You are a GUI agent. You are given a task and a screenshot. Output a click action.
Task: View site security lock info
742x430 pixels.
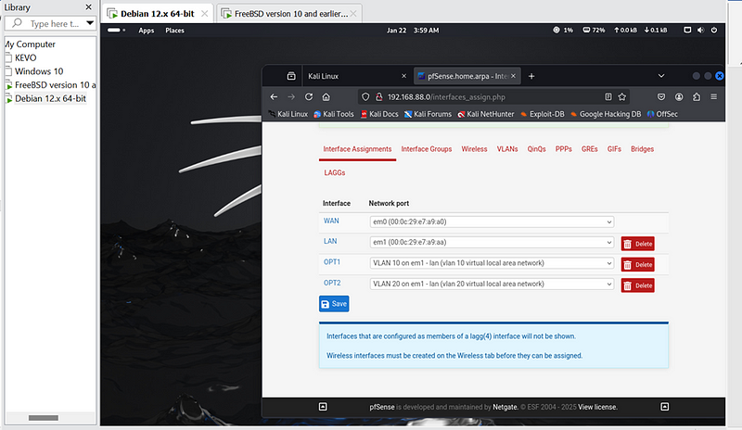(378, 97)
